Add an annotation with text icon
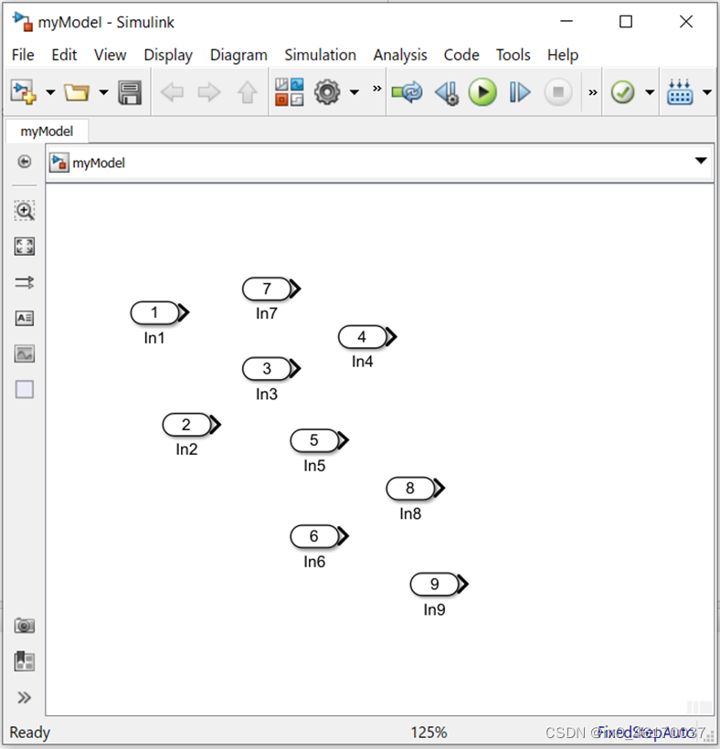 click(x=25, y=318)
